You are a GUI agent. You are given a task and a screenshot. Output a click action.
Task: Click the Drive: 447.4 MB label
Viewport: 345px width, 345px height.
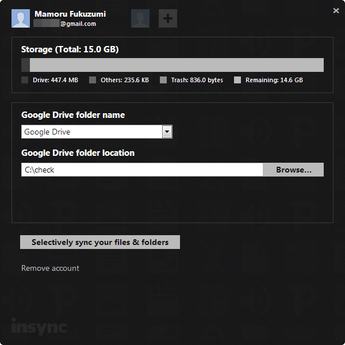click(55, 80)
